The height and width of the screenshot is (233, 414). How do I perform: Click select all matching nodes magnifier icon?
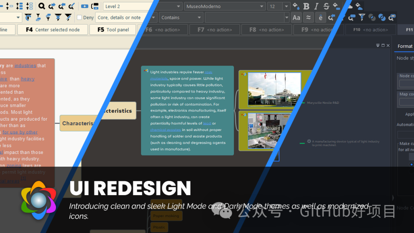pos(392,17)
